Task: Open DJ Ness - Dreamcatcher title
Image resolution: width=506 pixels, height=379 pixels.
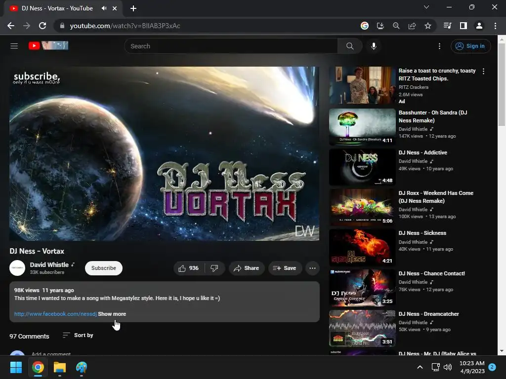Action: pyautogui.click(x=428, y=314)
